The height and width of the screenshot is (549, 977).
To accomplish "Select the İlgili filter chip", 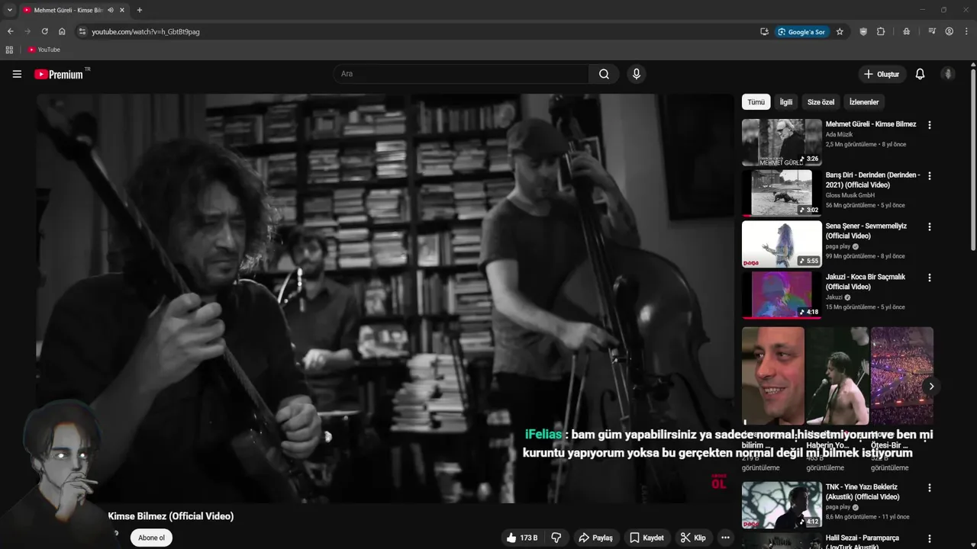I will [785, 102].
